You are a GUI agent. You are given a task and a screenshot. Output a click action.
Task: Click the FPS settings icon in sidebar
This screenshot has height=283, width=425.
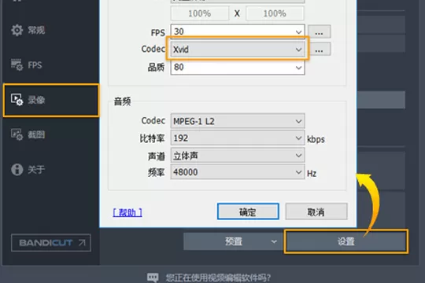(x=17, y=64)
